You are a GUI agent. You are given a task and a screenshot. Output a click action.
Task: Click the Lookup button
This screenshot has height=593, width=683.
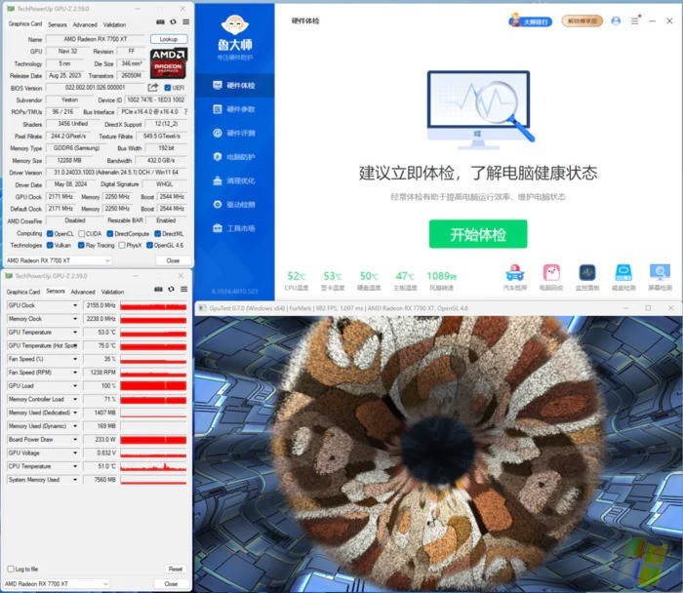click(169, 39)
